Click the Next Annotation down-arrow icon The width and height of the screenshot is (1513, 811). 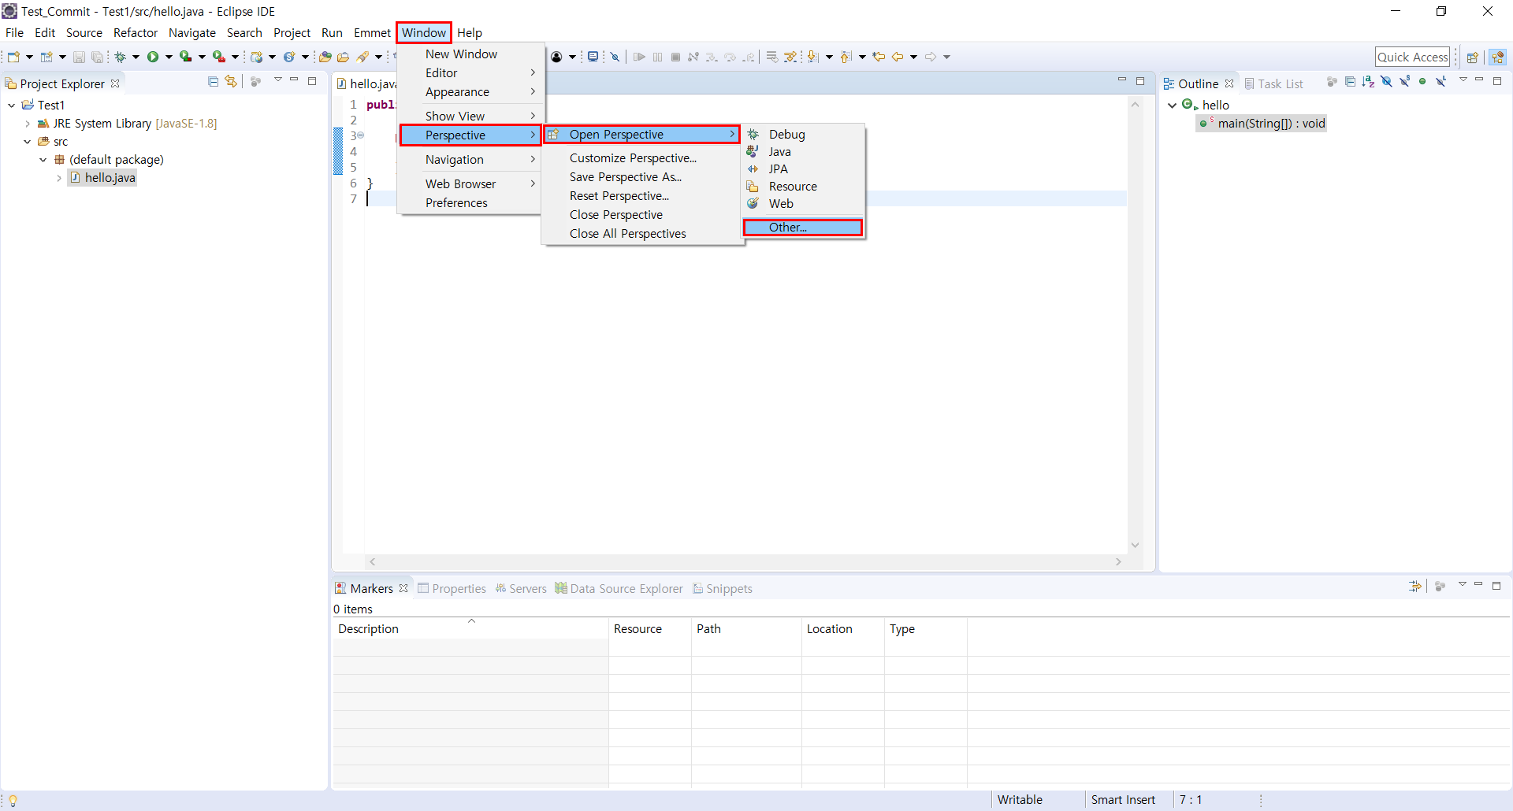tap(813, 57)
